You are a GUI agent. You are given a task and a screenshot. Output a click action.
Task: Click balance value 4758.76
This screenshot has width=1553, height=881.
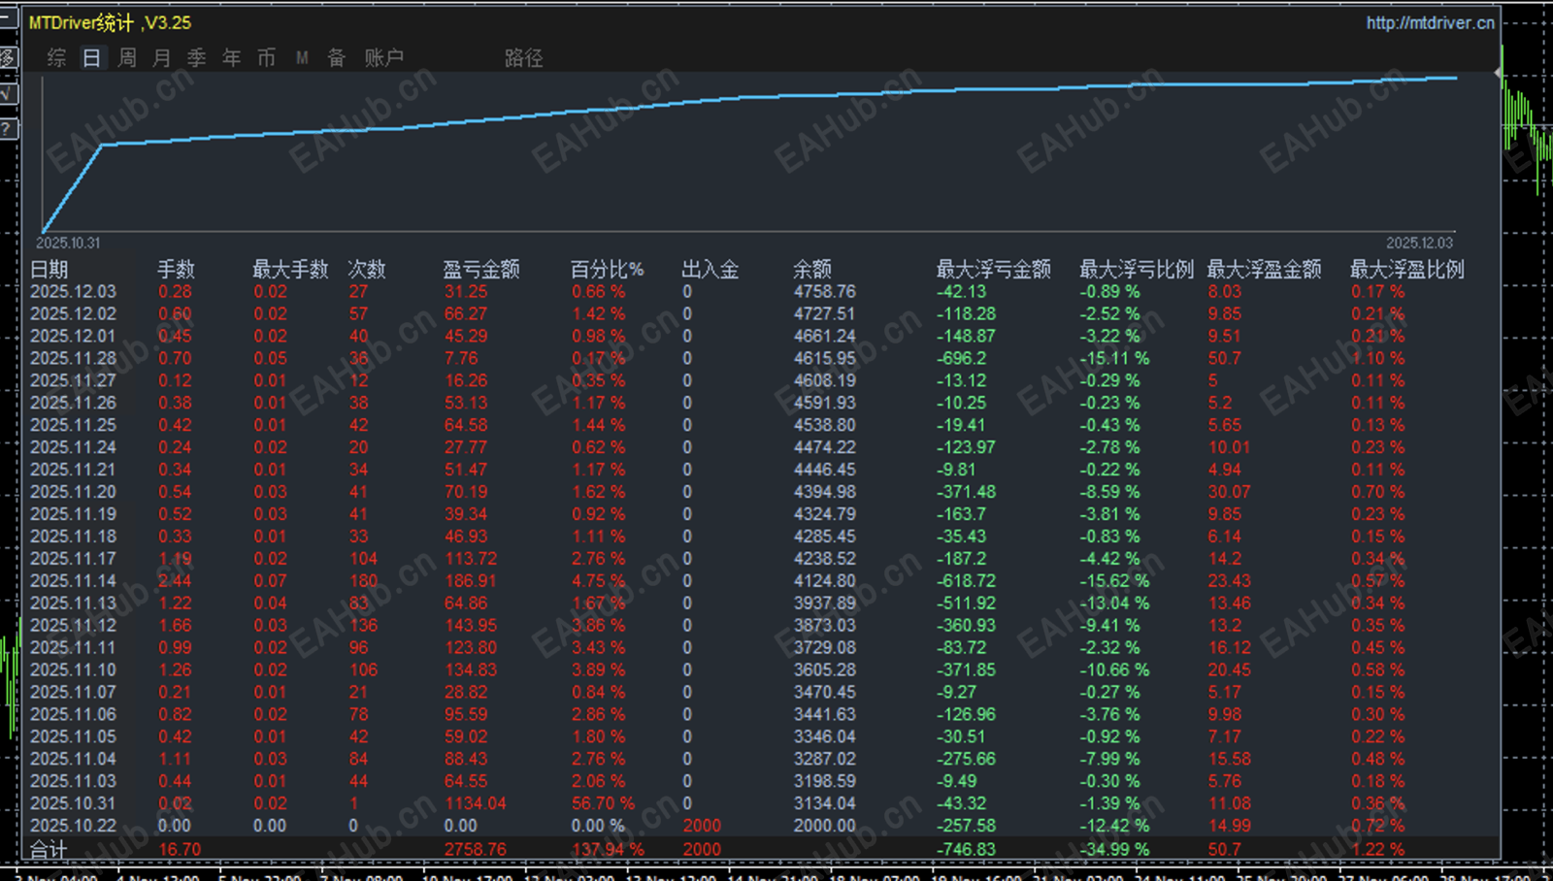click(825, 291)
